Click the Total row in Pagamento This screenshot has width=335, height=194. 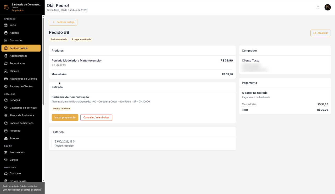pos(285,110)
